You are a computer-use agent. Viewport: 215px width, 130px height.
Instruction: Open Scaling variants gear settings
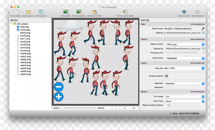coord(166,76)
